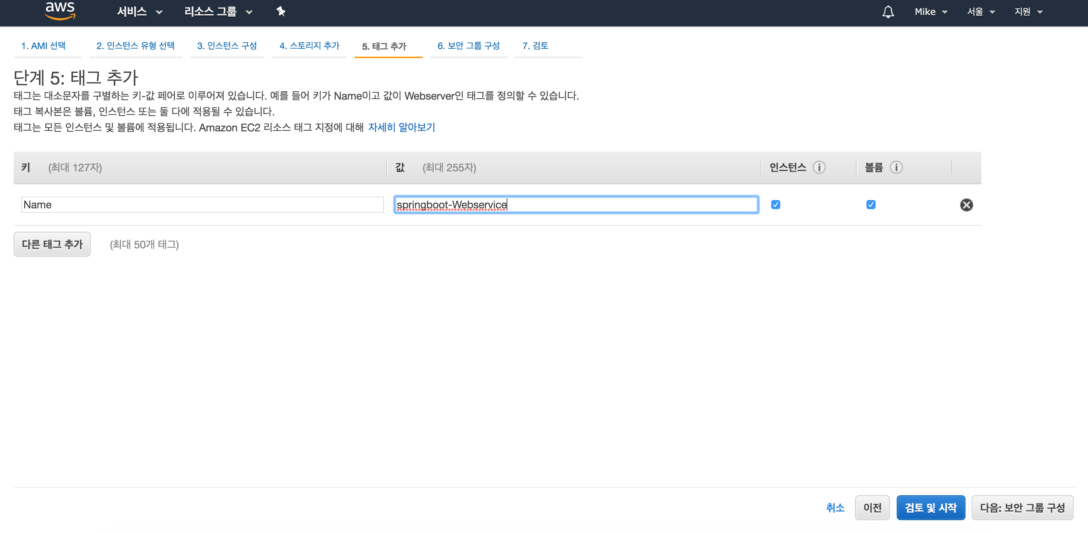1088x533 pixels.
Task: Switch to 6. 보안 그룹 구성 tab
Action: click(468, 46)
